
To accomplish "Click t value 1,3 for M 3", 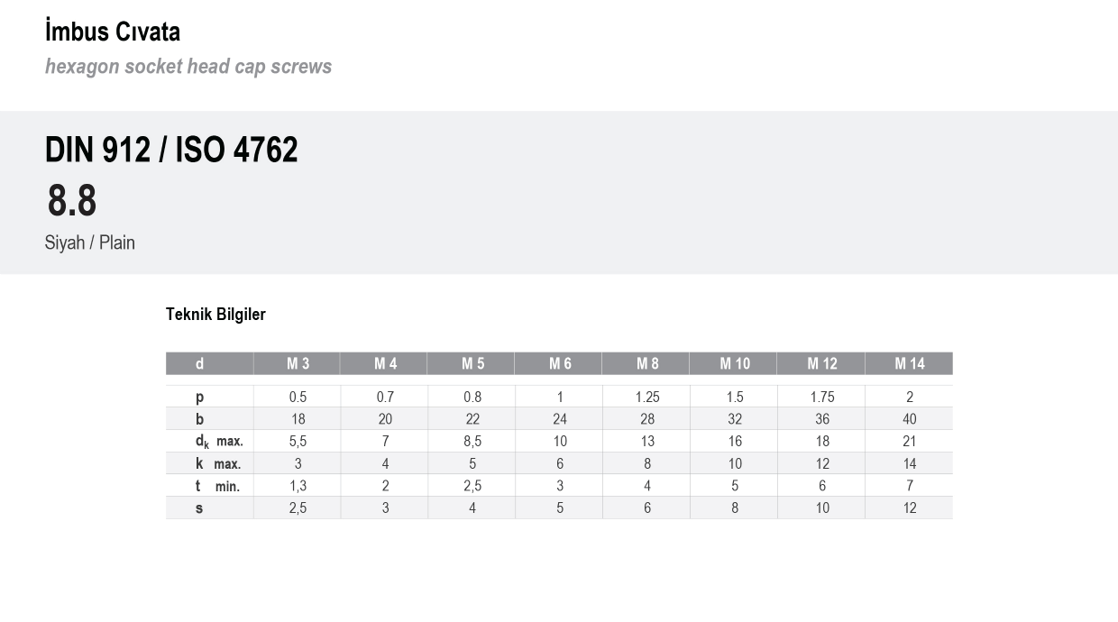I will point(298,486).
